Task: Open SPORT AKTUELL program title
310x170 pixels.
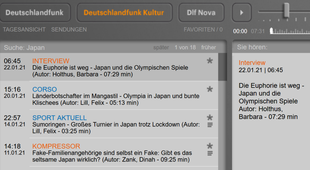Action: (60, 118)
